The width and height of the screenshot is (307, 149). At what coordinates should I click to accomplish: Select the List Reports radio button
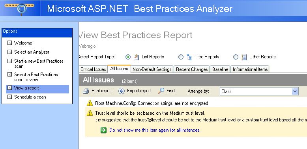point(128,57)
